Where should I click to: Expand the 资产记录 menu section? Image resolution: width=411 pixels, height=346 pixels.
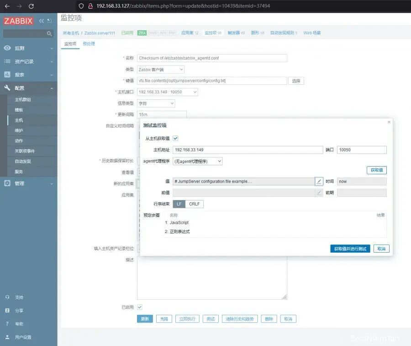pos(52,61)
